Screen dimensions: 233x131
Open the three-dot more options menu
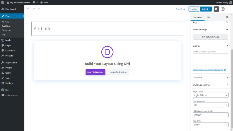click(229, 9)
